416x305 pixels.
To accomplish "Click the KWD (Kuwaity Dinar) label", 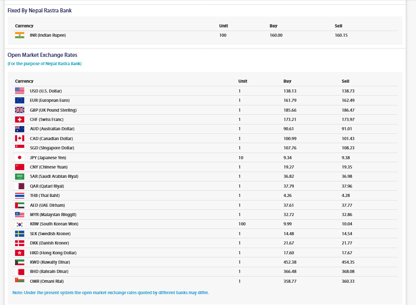I will point(50,262).
